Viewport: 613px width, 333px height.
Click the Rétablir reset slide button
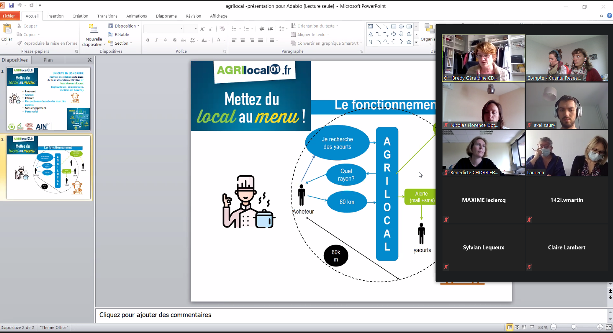point(119,34)
